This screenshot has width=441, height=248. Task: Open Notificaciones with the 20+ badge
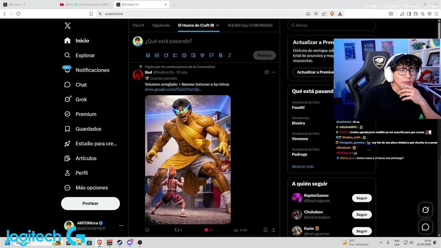pos(87,70)
